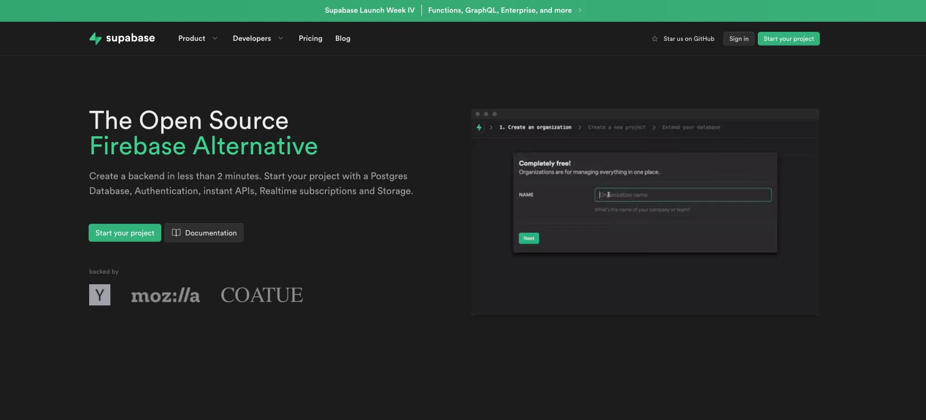Expand the Developers dropdown menu
926x420 pixels.
252,38
